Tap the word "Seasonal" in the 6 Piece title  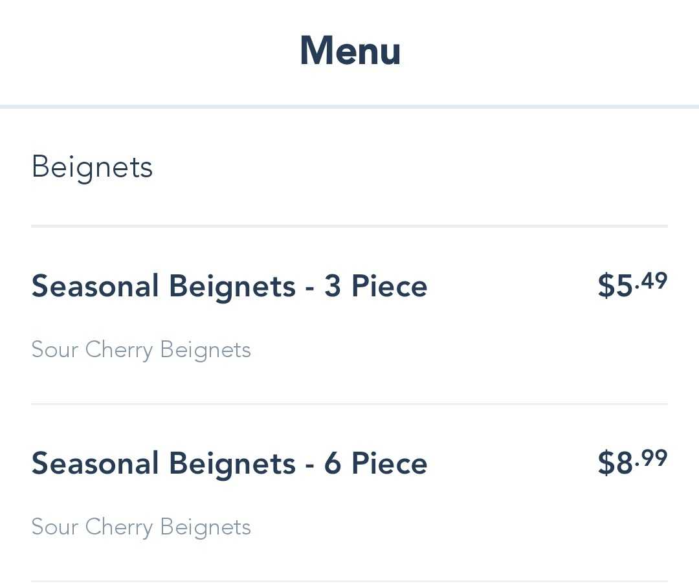click(x=95, y=464)
